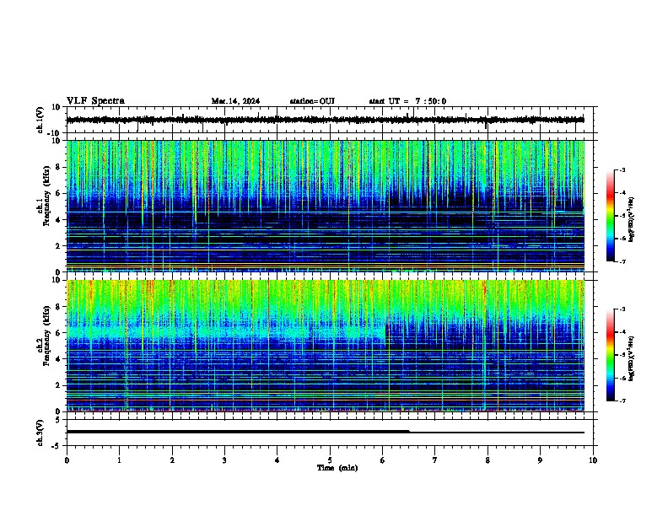Click inside the ch.1 spectrogram plot
This screenshot has width=668, height=516.
pyautogui.click(x=325, y=206)
